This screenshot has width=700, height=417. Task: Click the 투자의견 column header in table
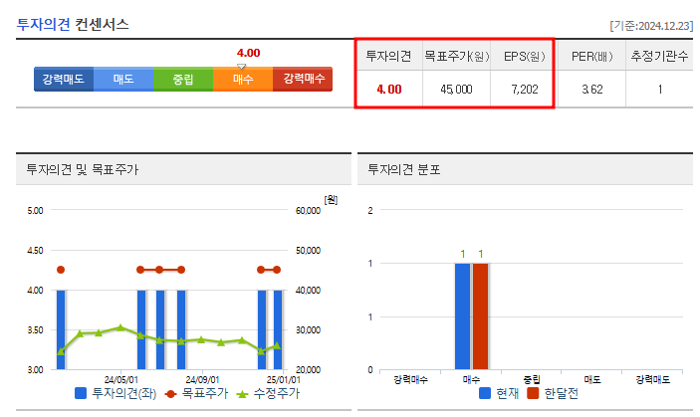[388, 56]
